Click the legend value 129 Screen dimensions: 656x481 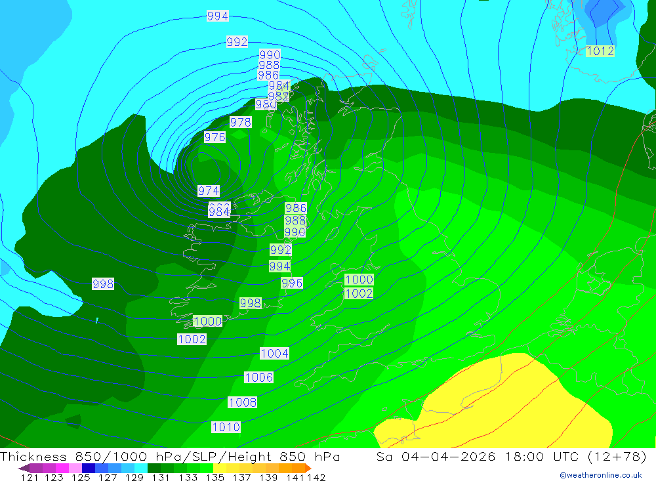(134, 477)
